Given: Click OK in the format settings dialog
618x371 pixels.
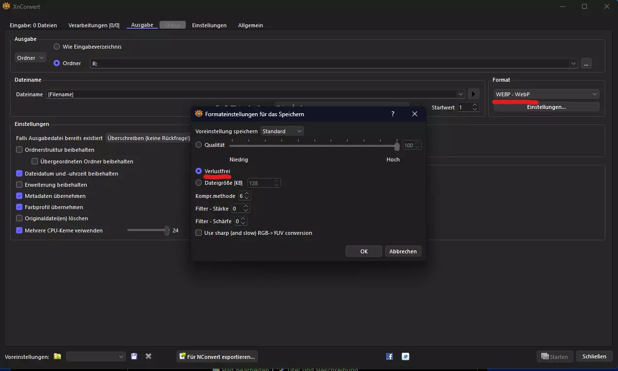Looking at the screenshot, I should pyautogui.click(x=364, y=251).
